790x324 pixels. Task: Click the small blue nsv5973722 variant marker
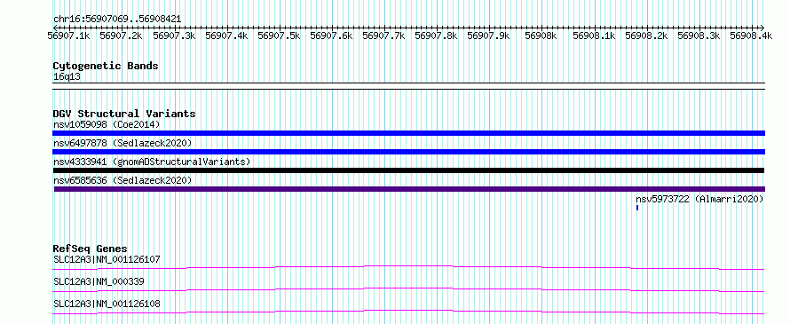click(637, 208)
